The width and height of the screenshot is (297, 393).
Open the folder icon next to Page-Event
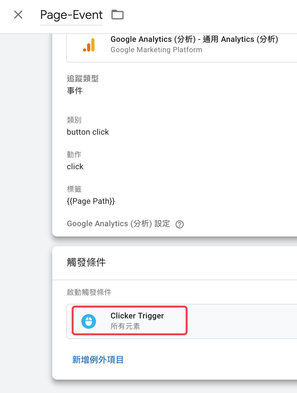click(x=118, y=15)
